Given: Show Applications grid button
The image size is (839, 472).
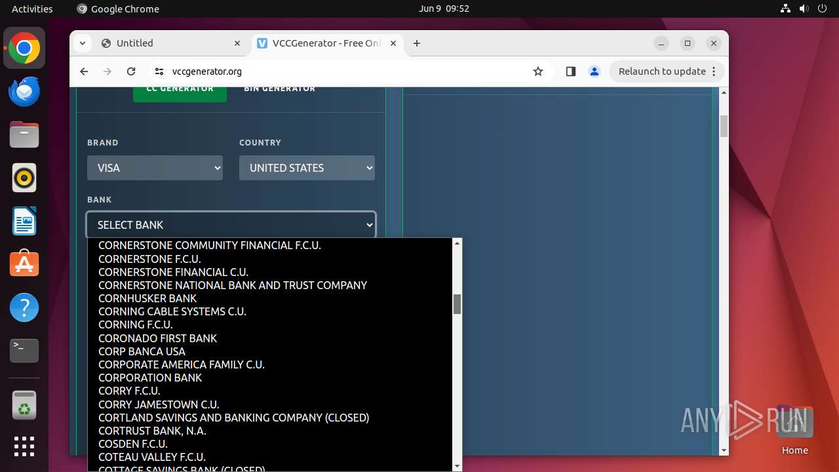Looking at the screenshot, I should click(24, 446).
